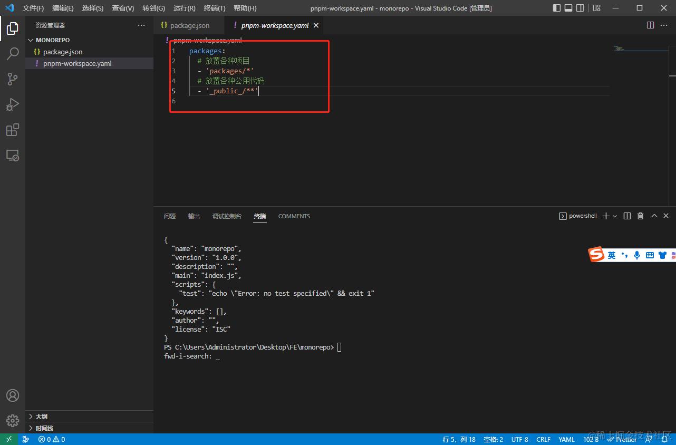Click the Live Share icon in status bar
This screenshot has width=676, height=445.
(x=26, y=439)
